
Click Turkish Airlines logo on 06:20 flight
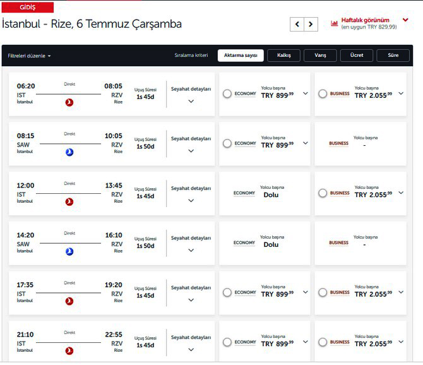click(x=69, y=102)
